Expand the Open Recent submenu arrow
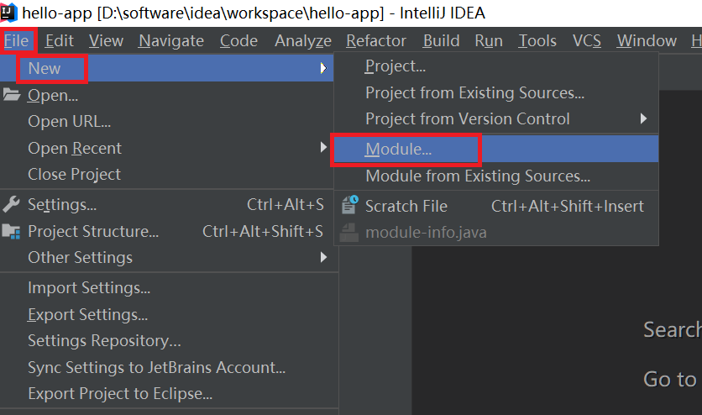The width and height of the screenshot is (702, 415). pos(323,147)
